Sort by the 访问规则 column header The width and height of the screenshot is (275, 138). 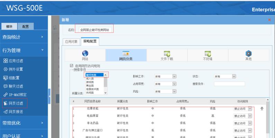pos(242,101)
